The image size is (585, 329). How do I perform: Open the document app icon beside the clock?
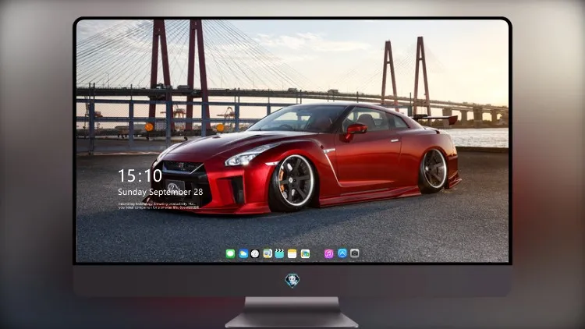268,253
